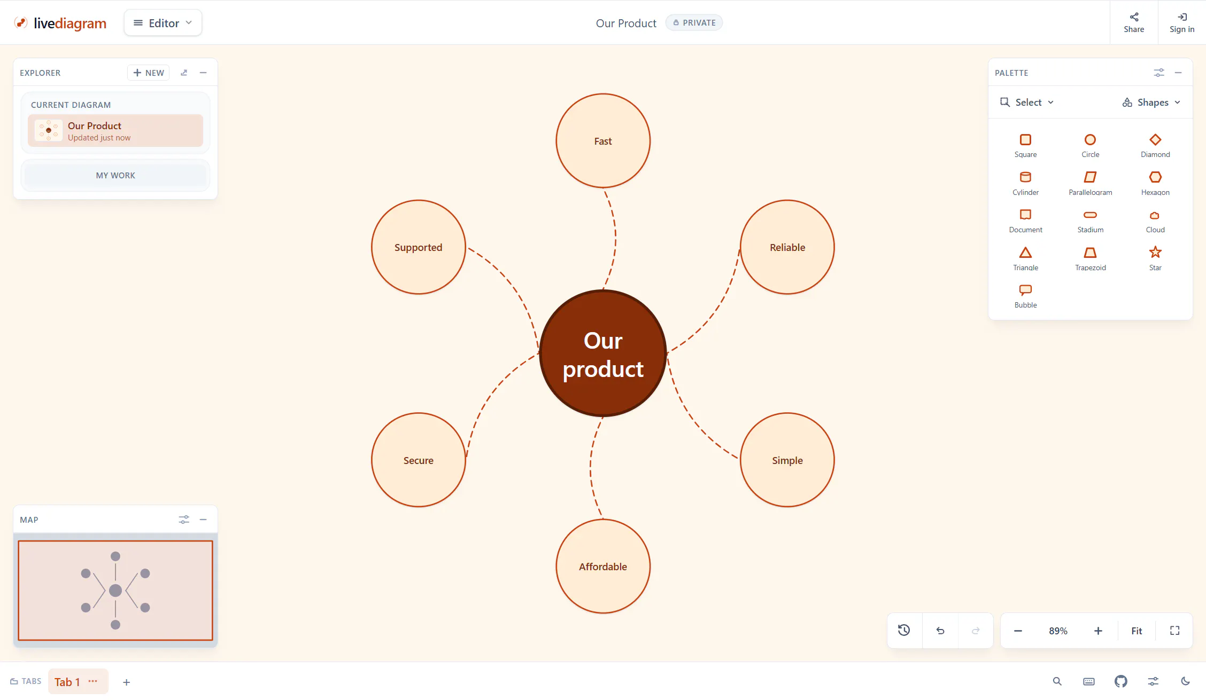The image size is (1206, 700).
Task: Minimize the Palette panel
Action: [x=1178, y=73]
